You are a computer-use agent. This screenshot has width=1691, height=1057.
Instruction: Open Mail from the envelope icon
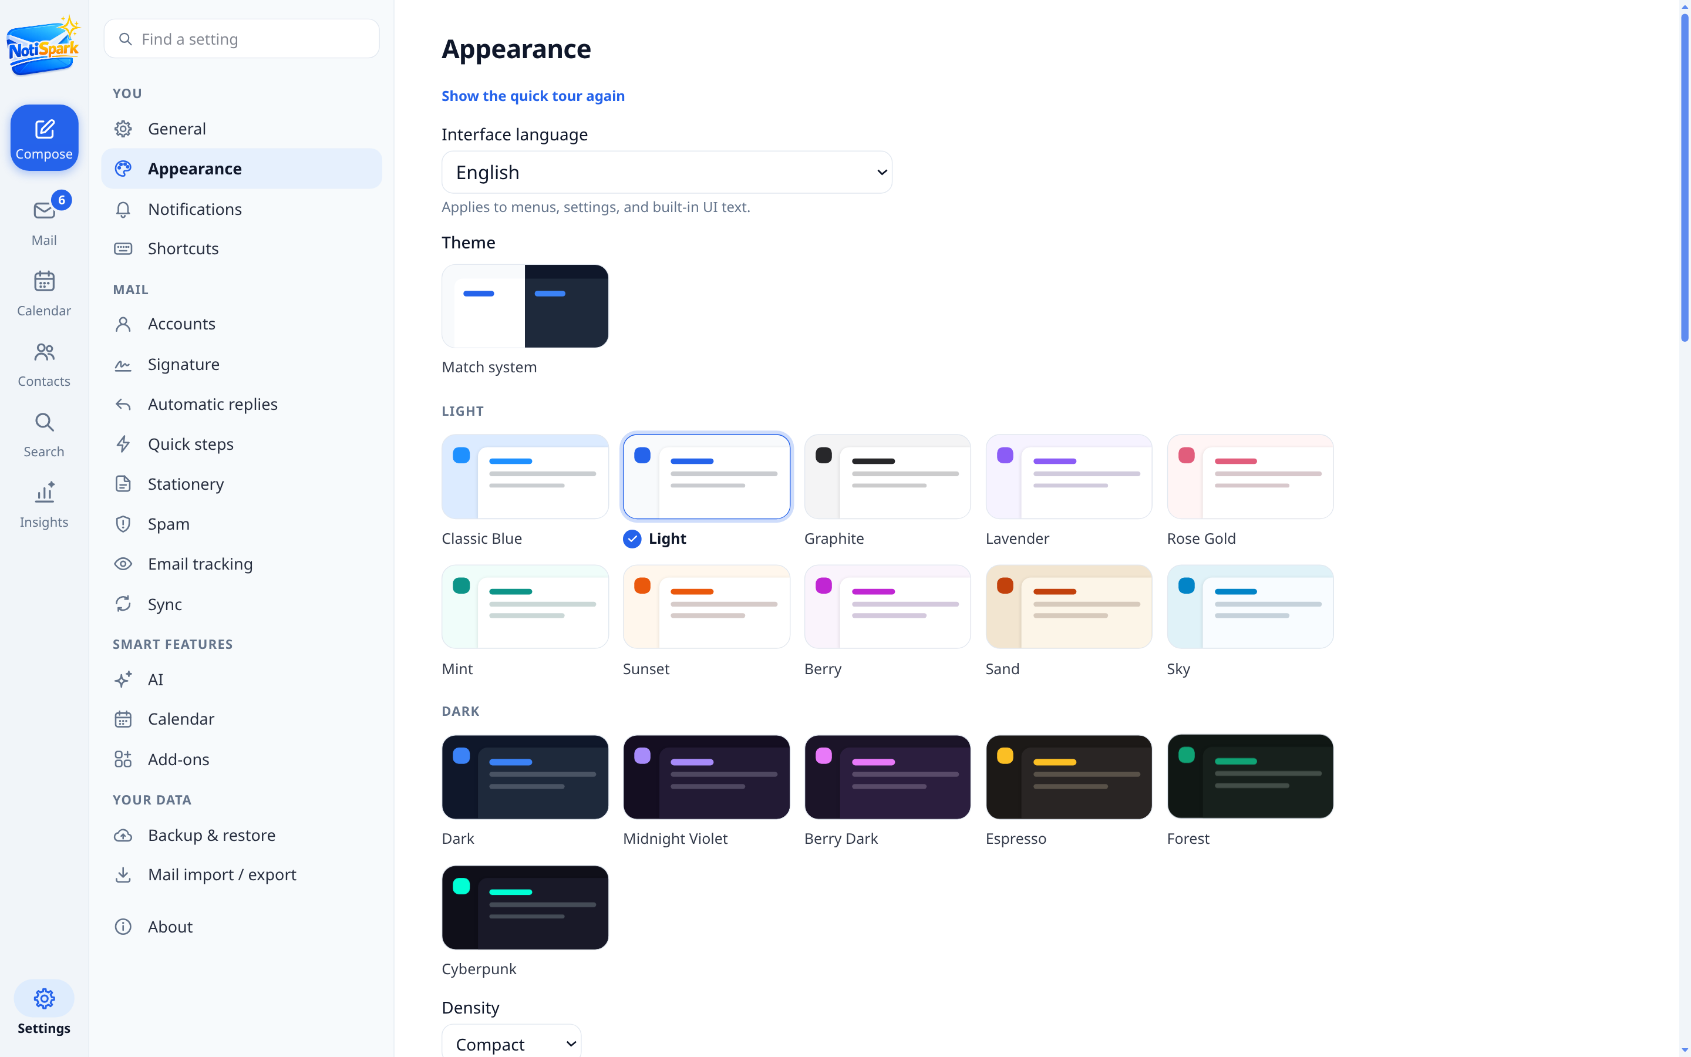click(x=44, y=210)
